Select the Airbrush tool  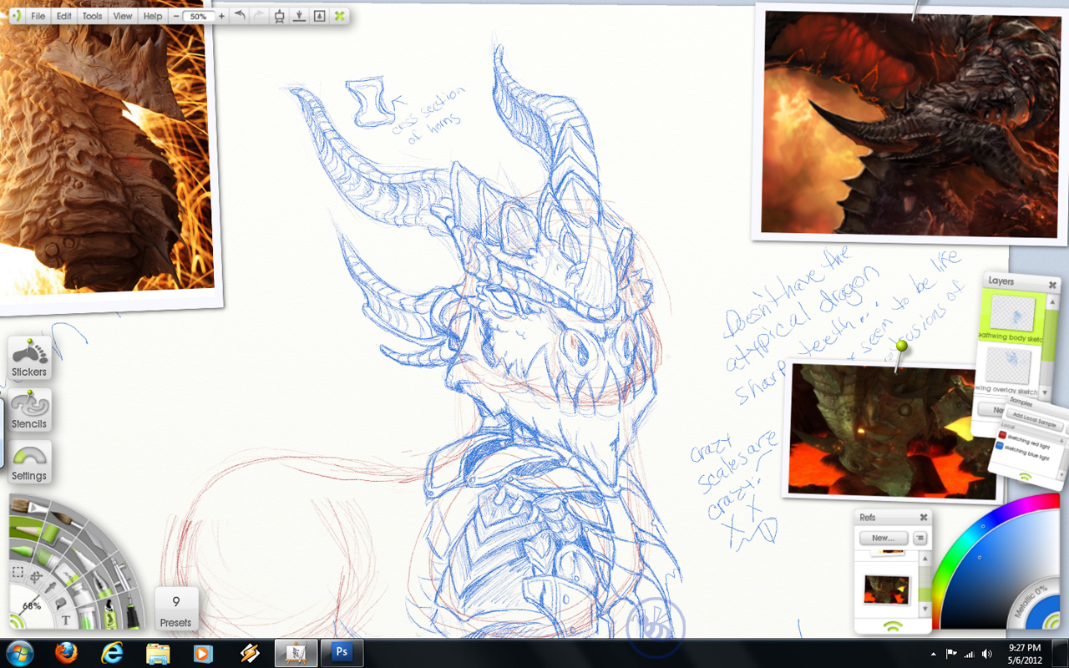121,574
